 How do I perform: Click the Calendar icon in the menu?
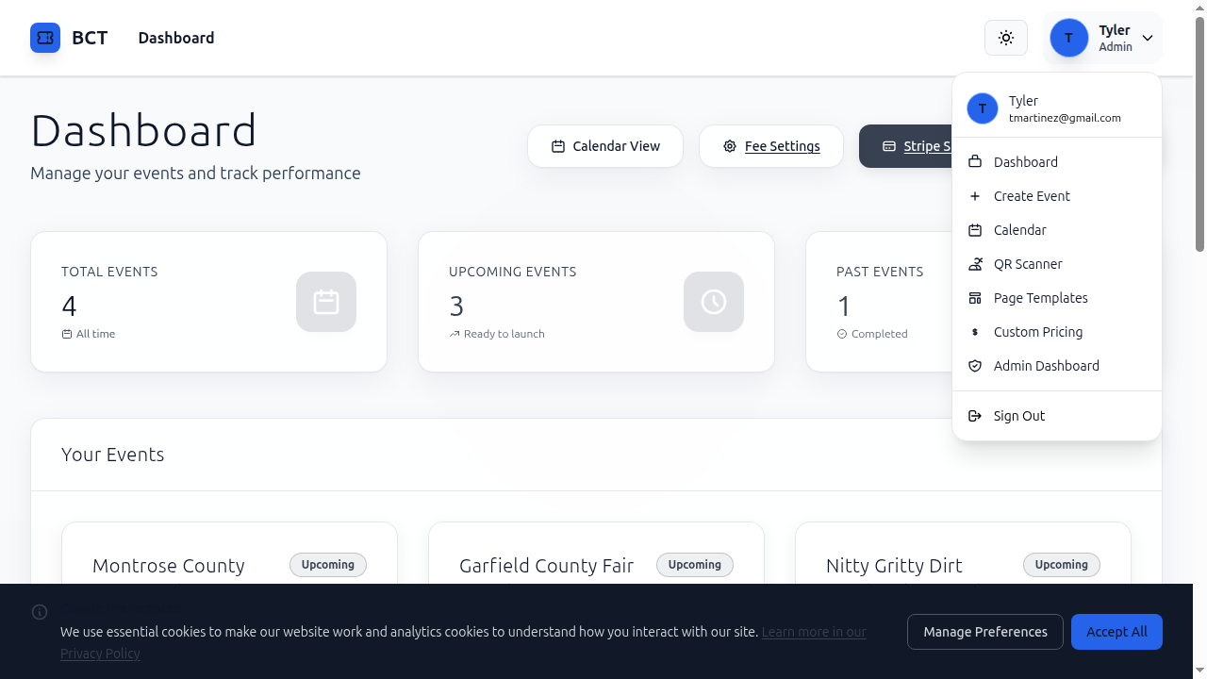[x=975, y=230]
